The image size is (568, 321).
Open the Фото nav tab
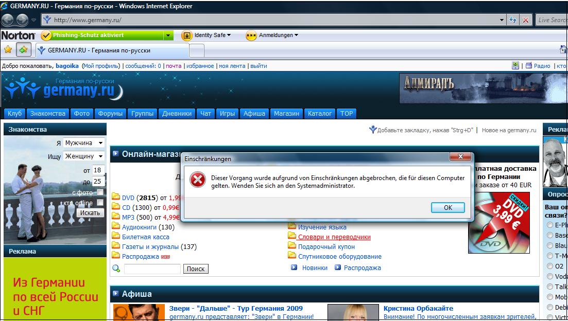tap(81, 113)
